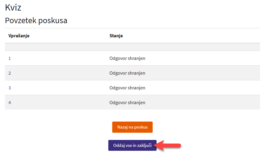Image resolution: width=267 pixels, height=158 pixels.
Task: Click 'Odgovor shranjen' beside question 4
Action: [127, 103]
